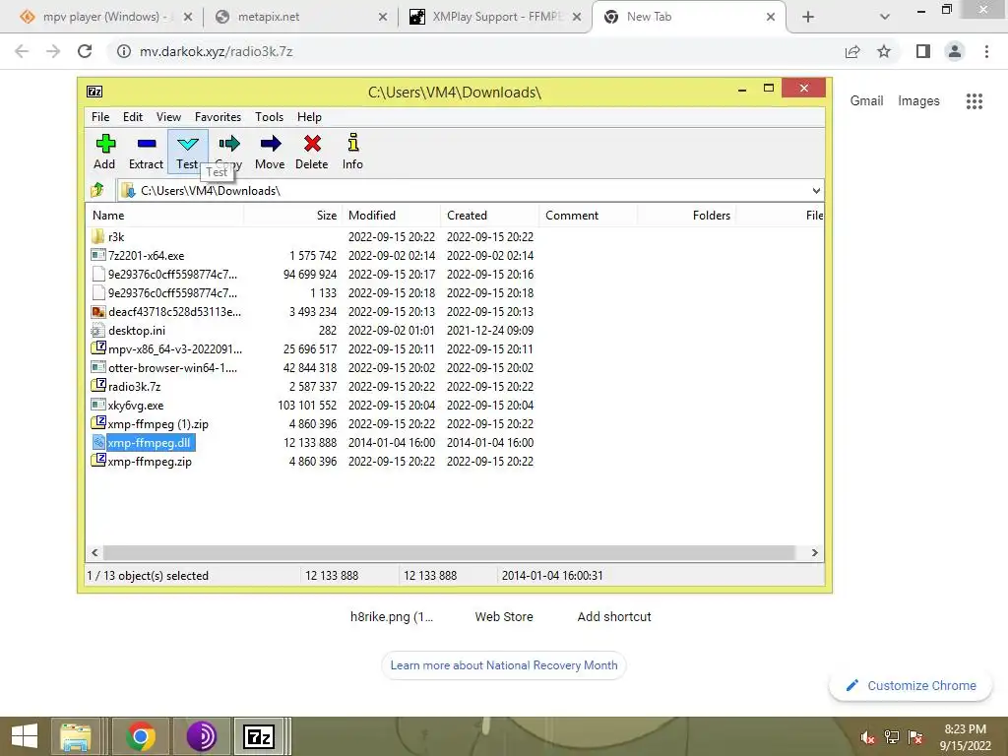1008x756 pixels.
Task: Select the xmp-ffmpeg.dll file icon
Action: click(x=97, y=442)
